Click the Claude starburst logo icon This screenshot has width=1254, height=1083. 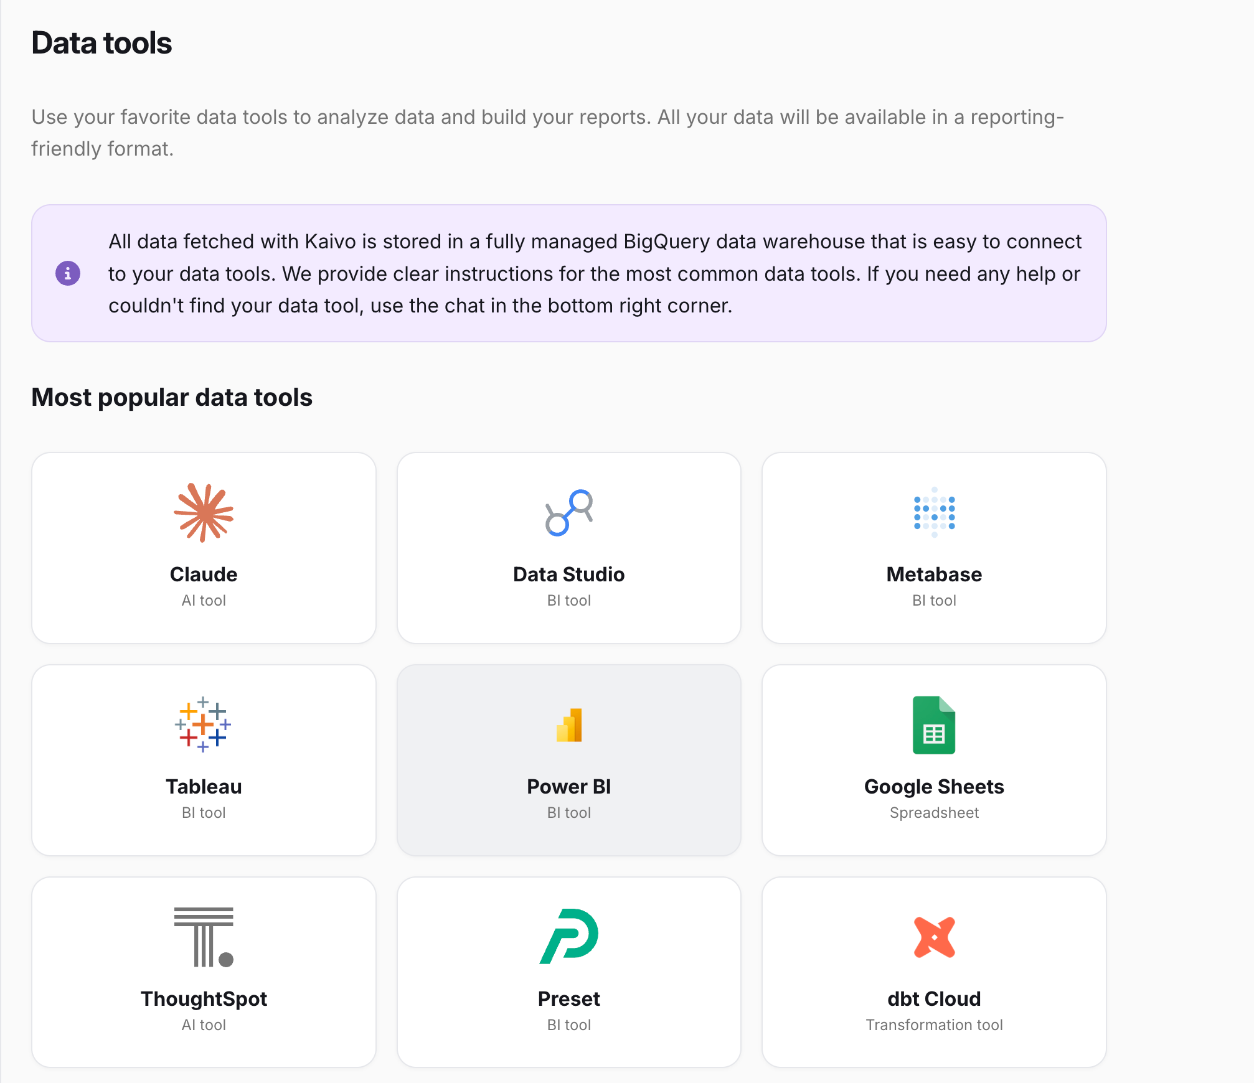tap(204, 512)
